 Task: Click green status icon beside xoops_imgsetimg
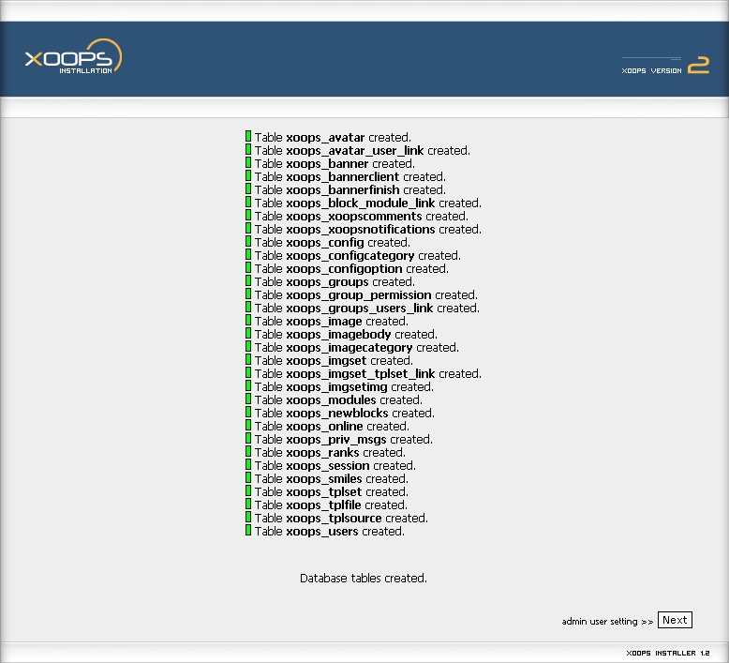[x=248, y=385]
